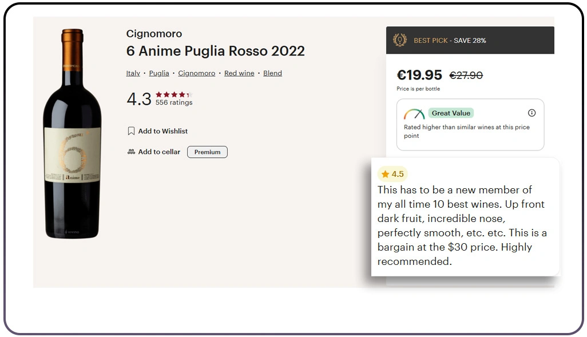Viewport: 587px width, 337px height.
Task: Open the Great Value info icon
Action: point(532,113)
